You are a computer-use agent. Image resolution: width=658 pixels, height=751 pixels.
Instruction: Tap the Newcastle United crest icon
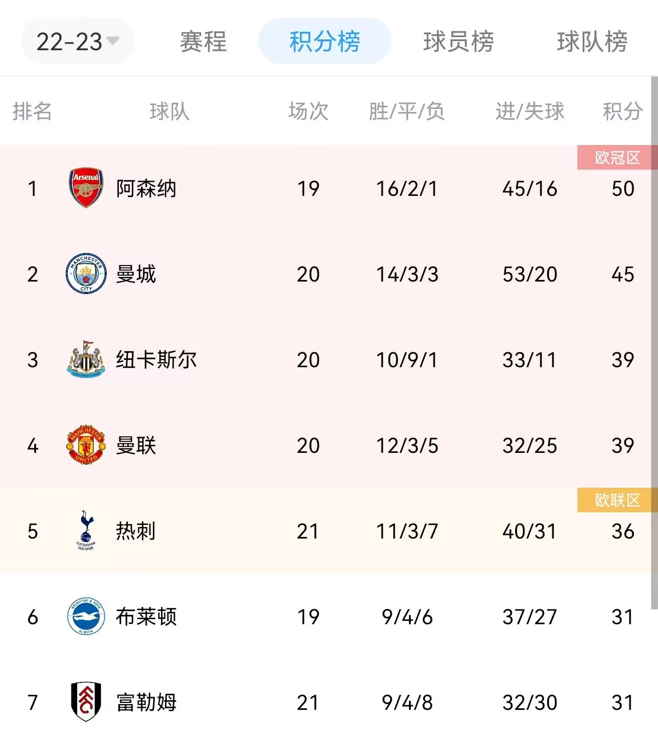86,359
